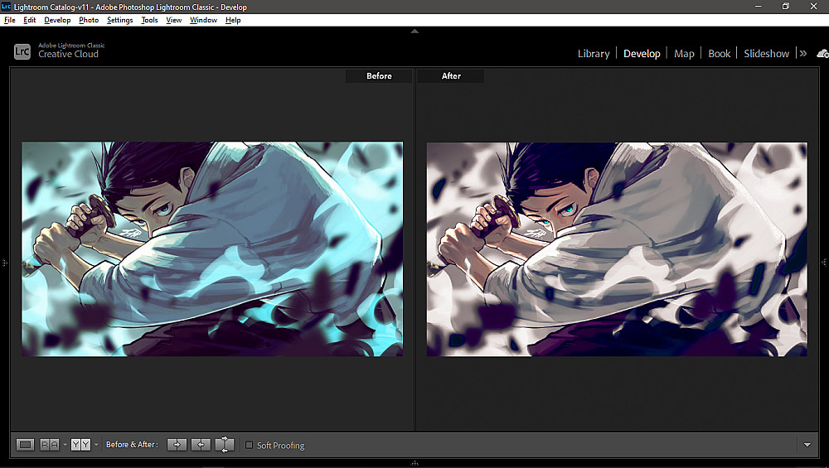This screenshot has height=468, width=829.
Task: Open the File menu
Action: click(9, 20)
